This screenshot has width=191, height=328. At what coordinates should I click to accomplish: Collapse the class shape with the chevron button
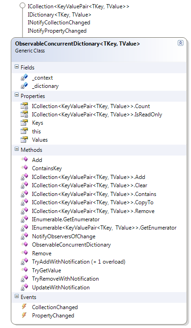click(x=180, y=43)
